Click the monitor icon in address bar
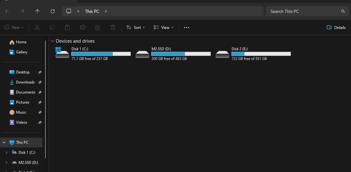 click(x=69, y=11)
